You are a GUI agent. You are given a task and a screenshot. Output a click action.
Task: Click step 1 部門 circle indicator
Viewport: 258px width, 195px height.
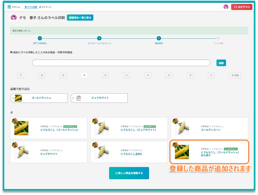(40, 38)
